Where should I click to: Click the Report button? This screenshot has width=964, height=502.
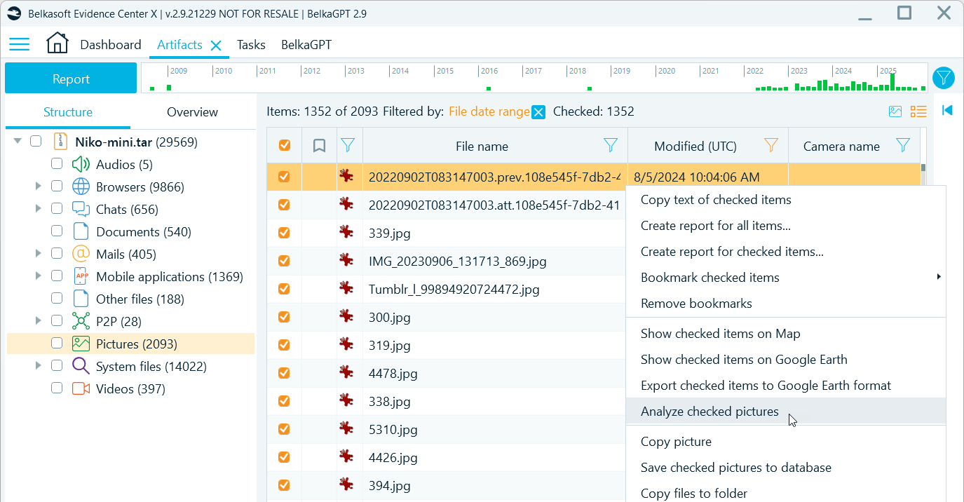click(70, 78)
